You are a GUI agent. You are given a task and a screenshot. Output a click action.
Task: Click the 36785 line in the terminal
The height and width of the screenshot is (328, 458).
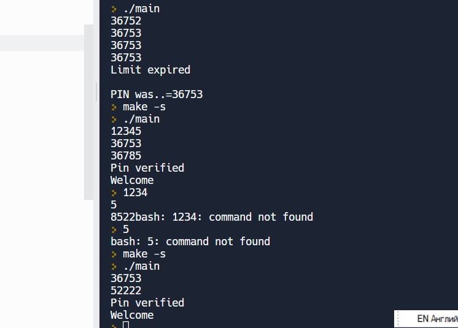[x=126, y=156]
